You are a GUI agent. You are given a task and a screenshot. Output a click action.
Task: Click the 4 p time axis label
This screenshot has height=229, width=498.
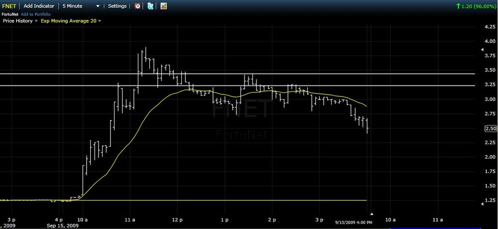[59, 220]
